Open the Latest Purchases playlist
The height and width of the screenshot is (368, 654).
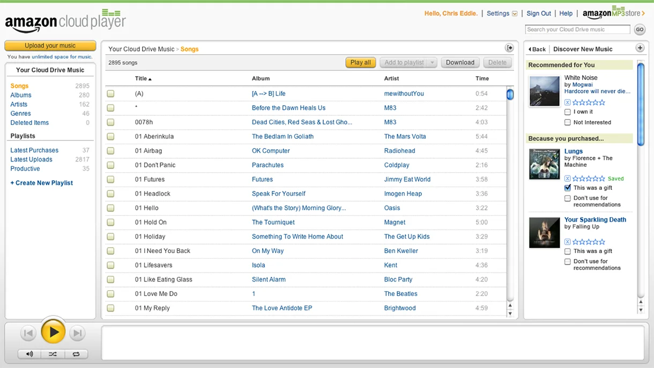tap(34, 150)
